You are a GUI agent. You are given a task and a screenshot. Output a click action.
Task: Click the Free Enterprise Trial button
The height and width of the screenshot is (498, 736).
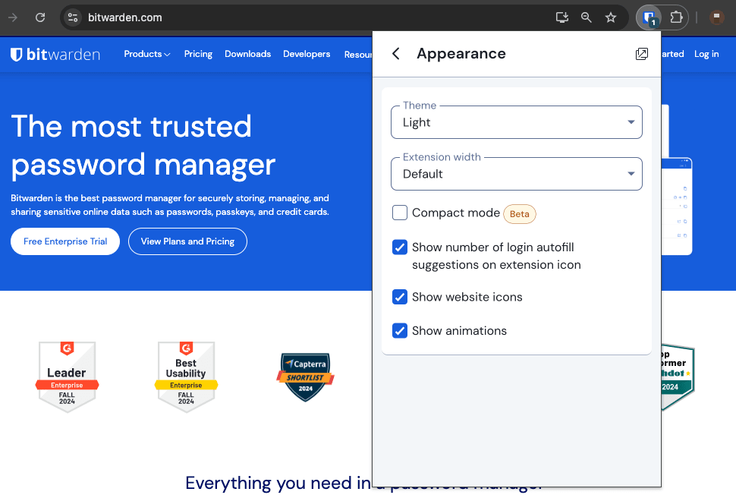point(64,241)
